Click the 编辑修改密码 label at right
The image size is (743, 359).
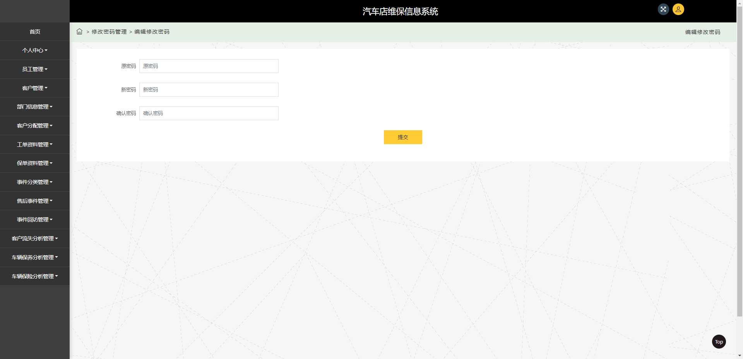(703, 32)
